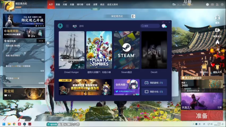The height and width of the screenshot is (127, 226).
Task: Open the 排行榜 tab
Action: tap(80, 5)
